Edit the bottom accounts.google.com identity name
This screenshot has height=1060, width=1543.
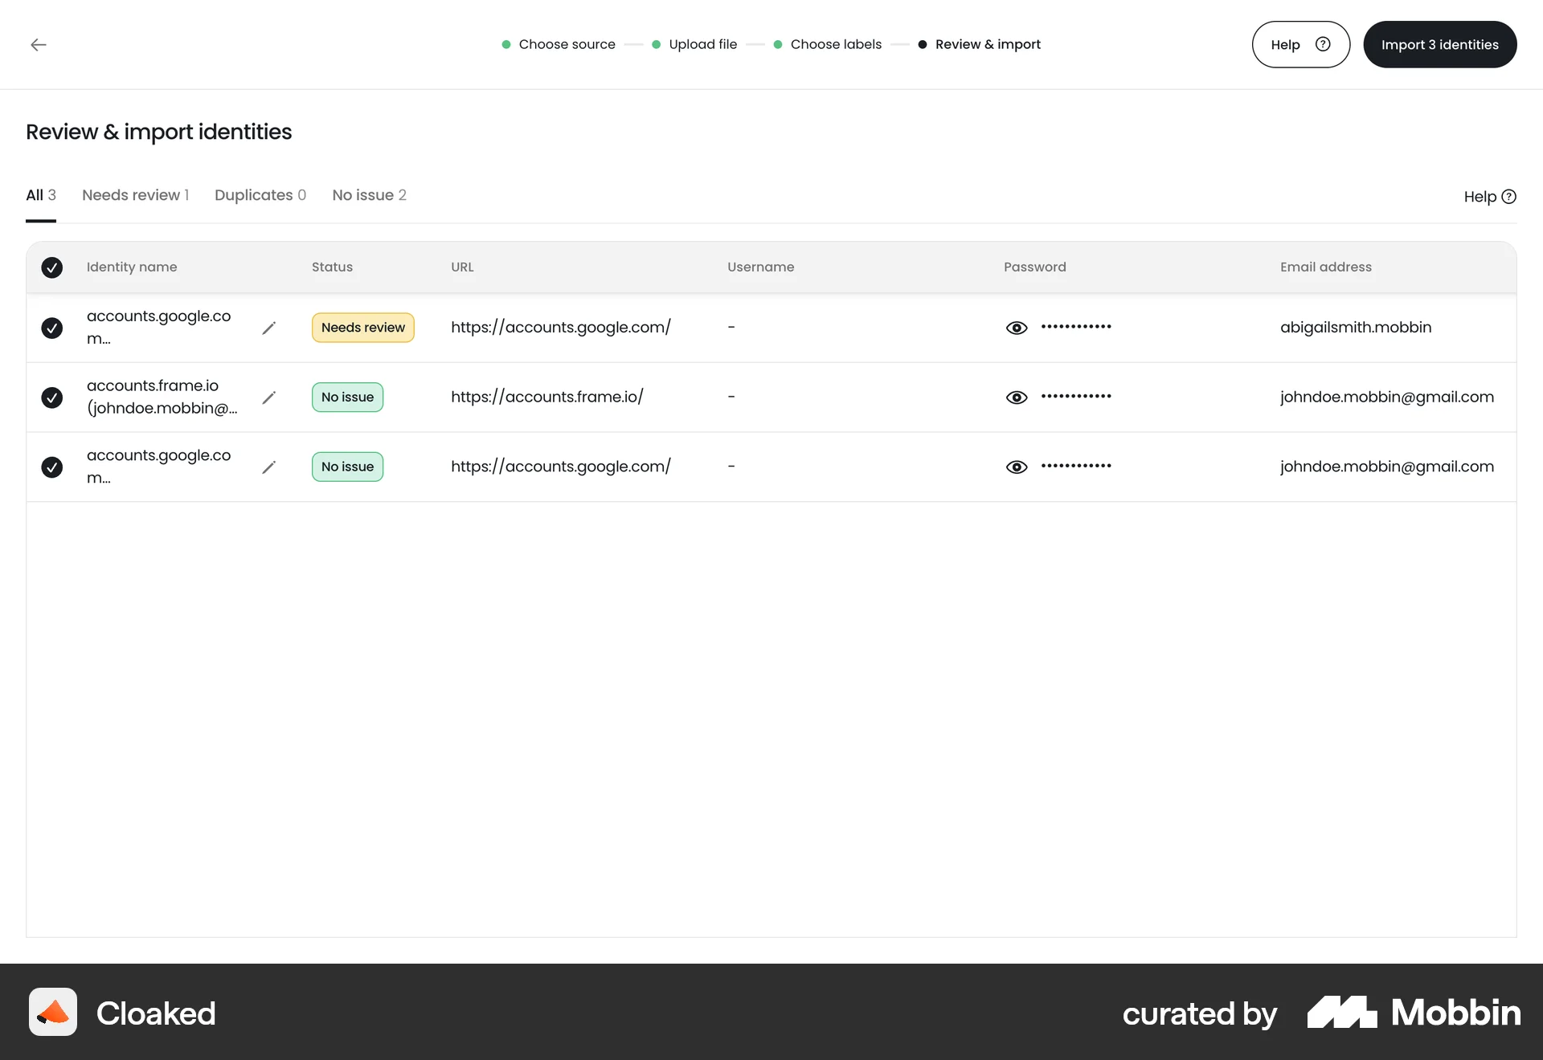(x=270, y=467)
